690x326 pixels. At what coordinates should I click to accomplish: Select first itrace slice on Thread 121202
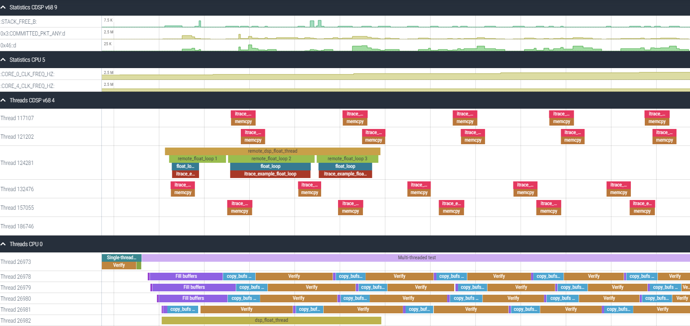click(253, 132)
